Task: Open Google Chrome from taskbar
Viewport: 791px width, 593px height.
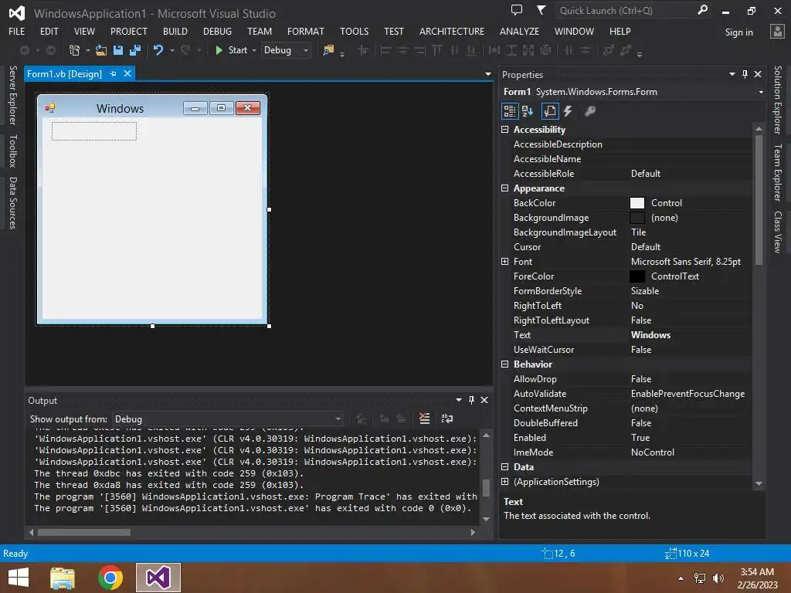Action: coord(110,578)
